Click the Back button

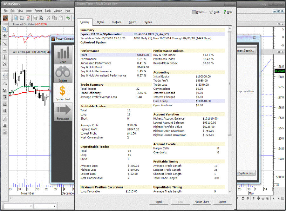(159, 202)
